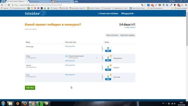
Task: Click Subscribe to updates button
Action: (127, 35)
